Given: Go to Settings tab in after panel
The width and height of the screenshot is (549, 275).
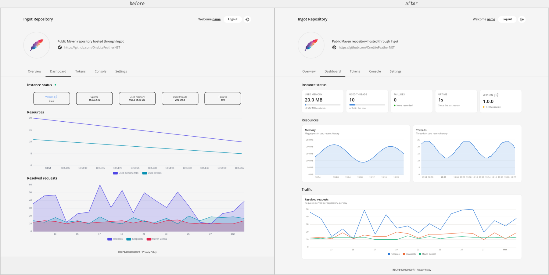Looking at the screenshot, I should 396,71.
